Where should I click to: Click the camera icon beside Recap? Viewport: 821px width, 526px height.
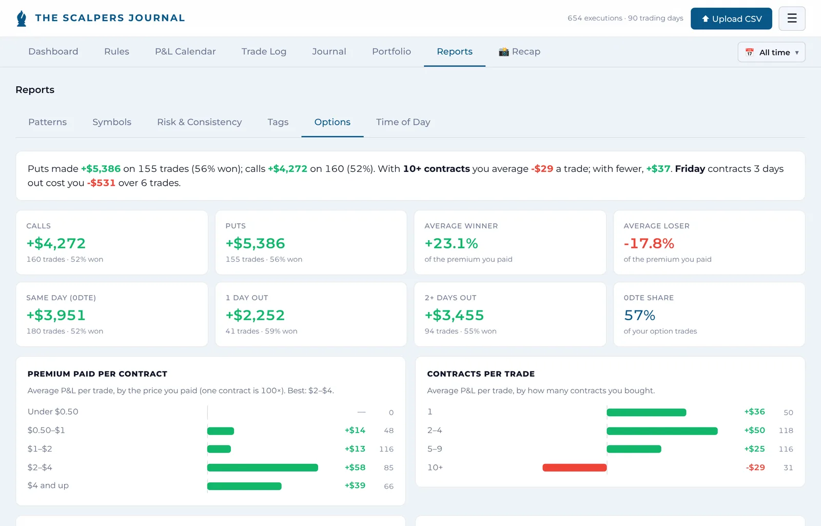click(504, 52)
